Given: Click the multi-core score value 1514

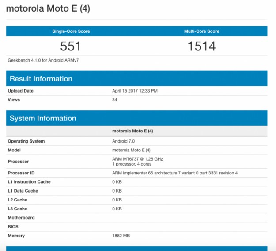Looking at the screenshot, I should click(201, 46).
